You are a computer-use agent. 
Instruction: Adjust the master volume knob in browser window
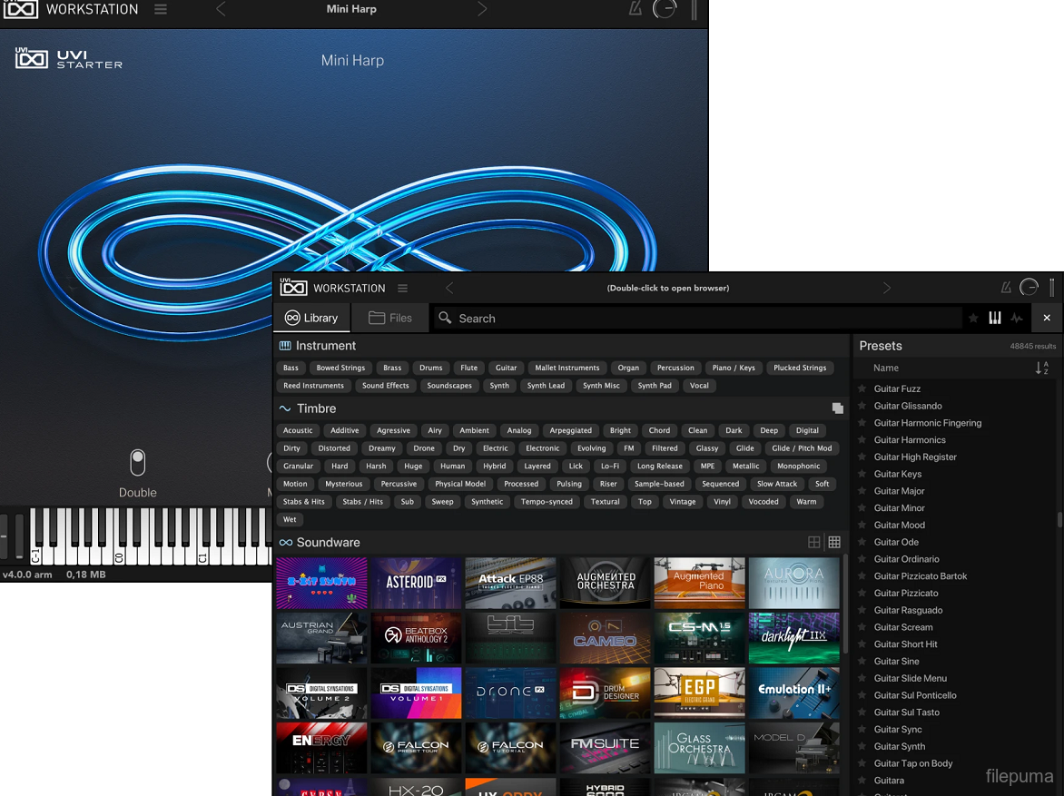1029,288
